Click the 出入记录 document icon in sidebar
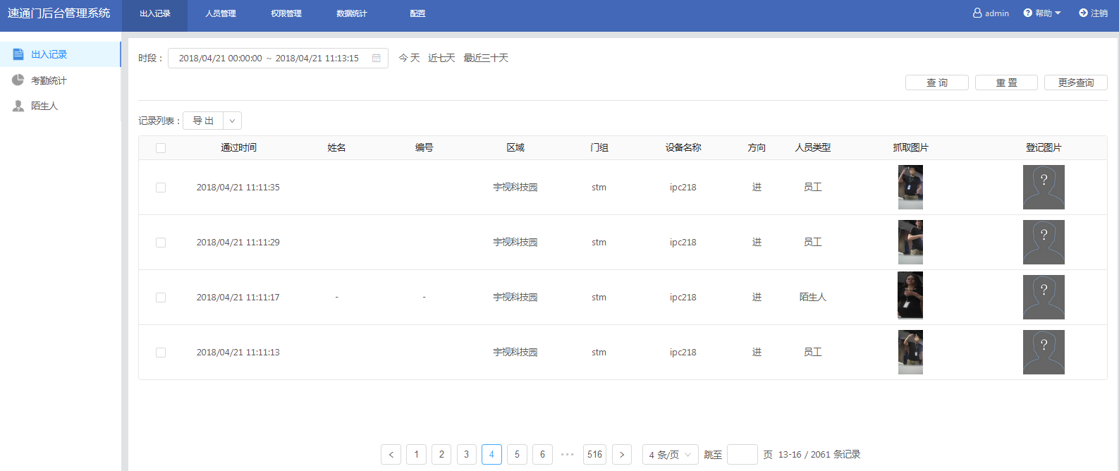Viewport: 1119px width, 471px height. pos(18,54)
